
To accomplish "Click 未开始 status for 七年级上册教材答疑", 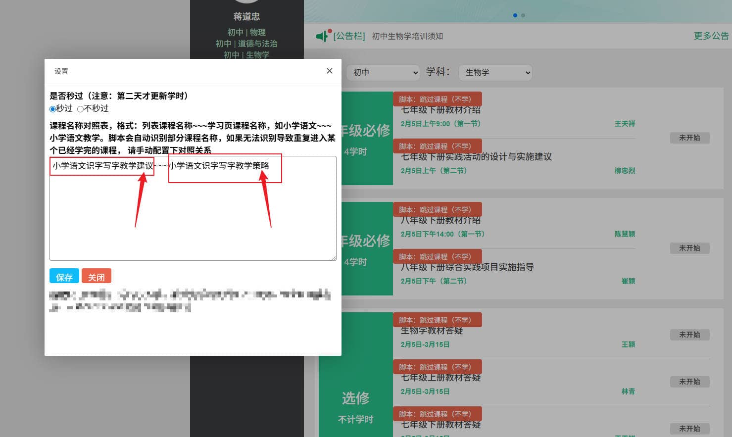I will [x=689, y=382].
